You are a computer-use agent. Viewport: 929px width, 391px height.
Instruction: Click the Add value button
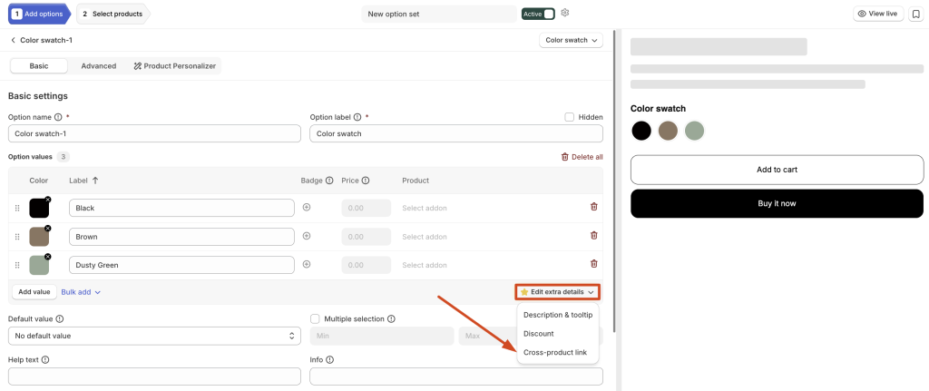(34, 292)
